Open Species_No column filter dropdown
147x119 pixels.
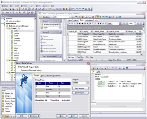click(x=81, y=31)
